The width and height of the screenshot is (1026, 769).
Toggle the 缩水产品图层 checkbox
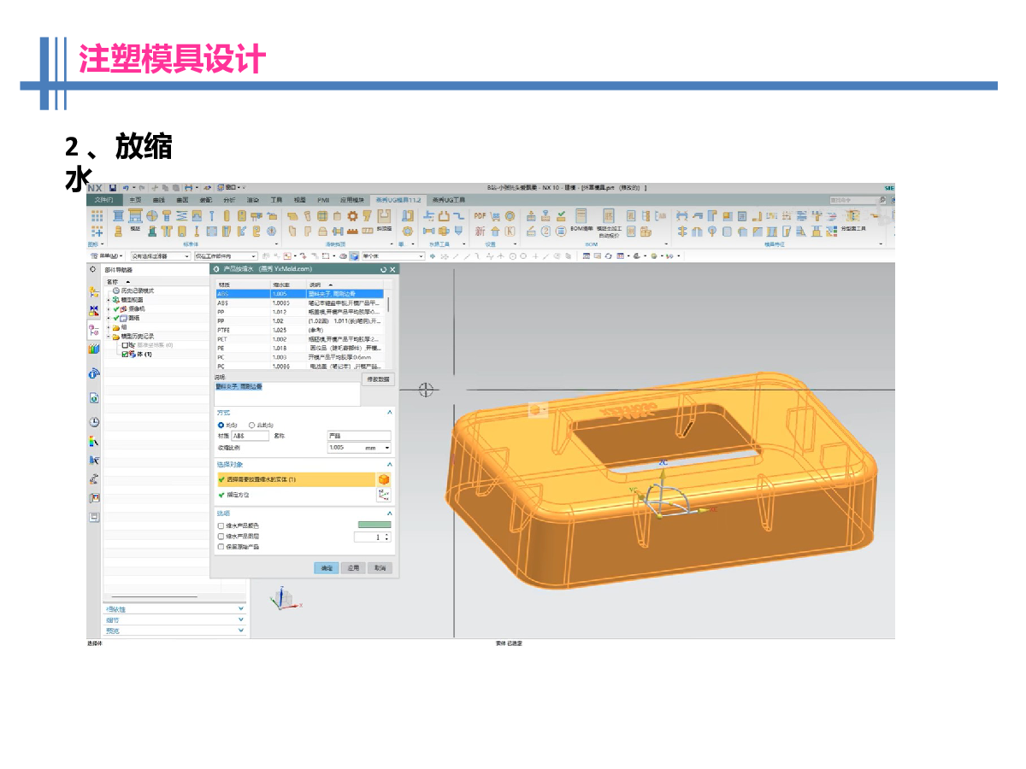tap(221, 537)
